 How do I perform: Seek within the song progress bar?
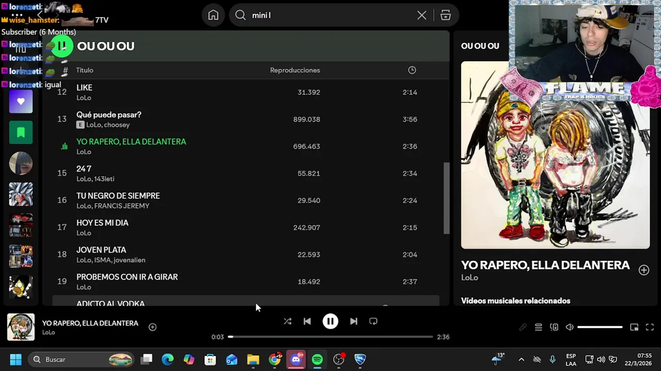[x=330, y=337]
